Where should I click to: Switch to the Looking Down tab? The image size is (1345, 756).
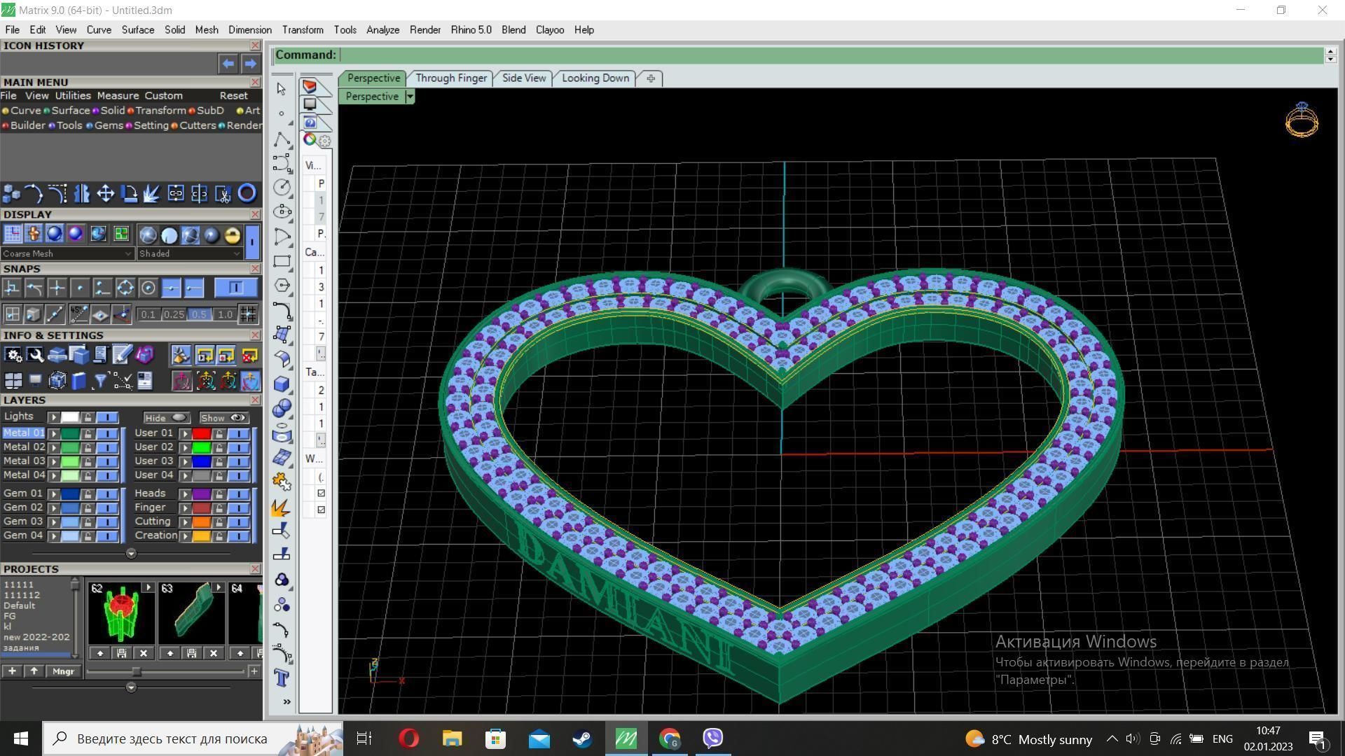point(595,78)
